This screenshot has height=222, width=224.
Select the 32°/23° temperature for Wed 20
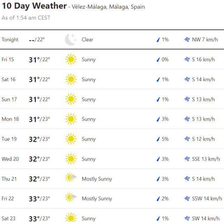[39, 159]
